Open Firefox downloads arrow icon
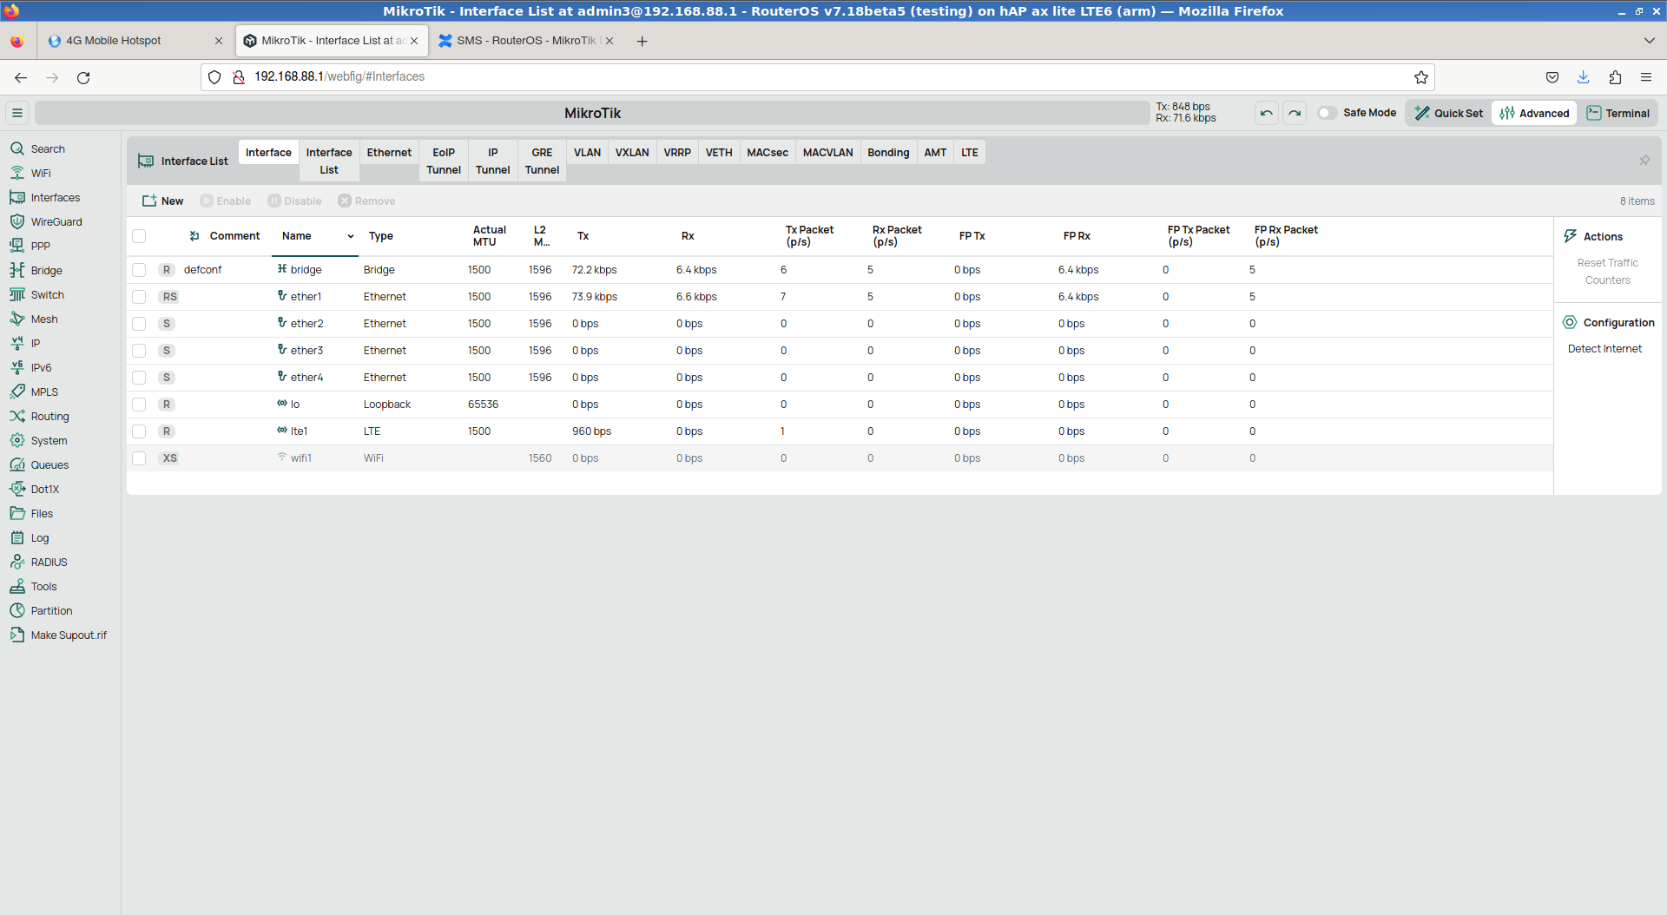1667x915 pixels. 1584,77
